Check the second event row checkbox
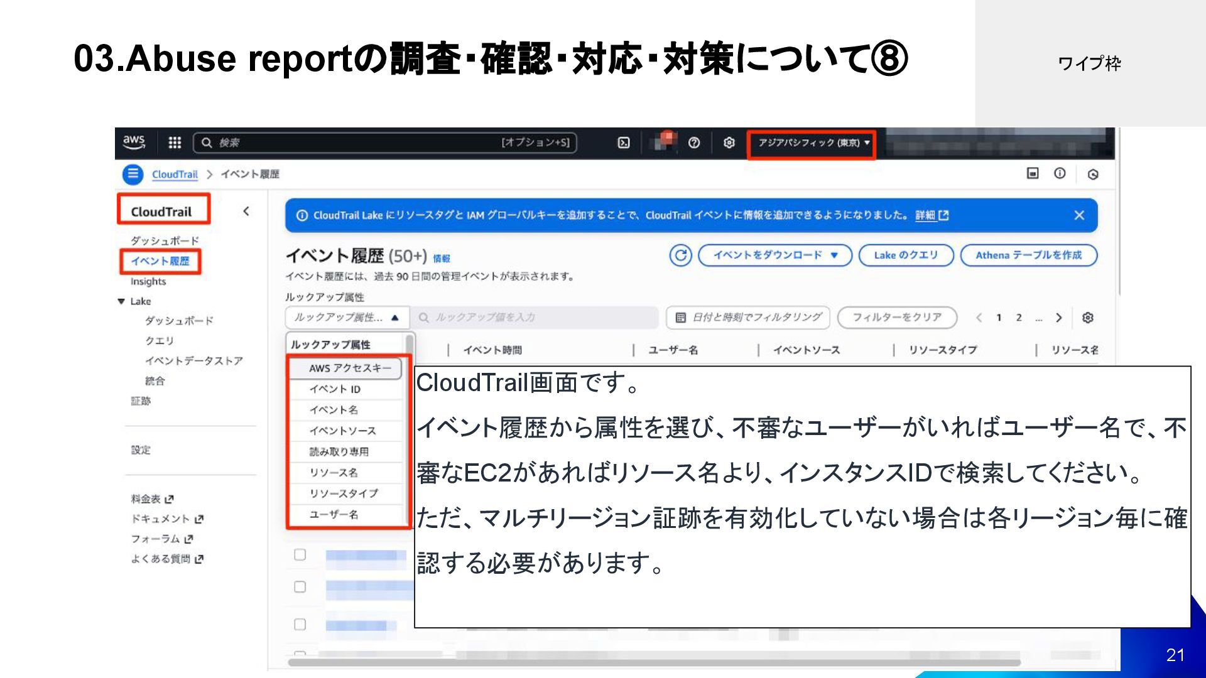The width and height of the screenshot is (1206, 678). tap(300, 587)
